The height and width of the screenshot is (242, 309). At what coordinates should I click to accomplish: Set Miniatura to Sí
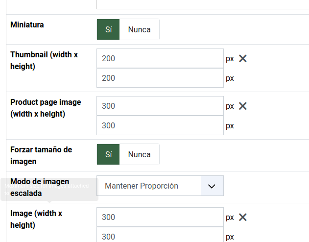(x=109, y=29)
